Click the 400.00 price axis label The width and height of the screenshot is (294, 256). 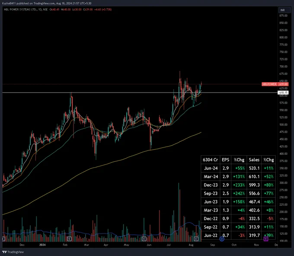tap(283, 154)
